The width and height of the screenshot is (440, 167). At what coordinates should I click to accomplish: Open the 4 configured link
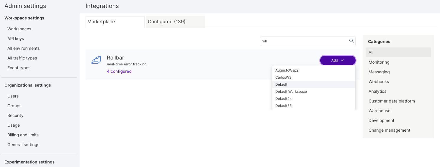(119, 71)
